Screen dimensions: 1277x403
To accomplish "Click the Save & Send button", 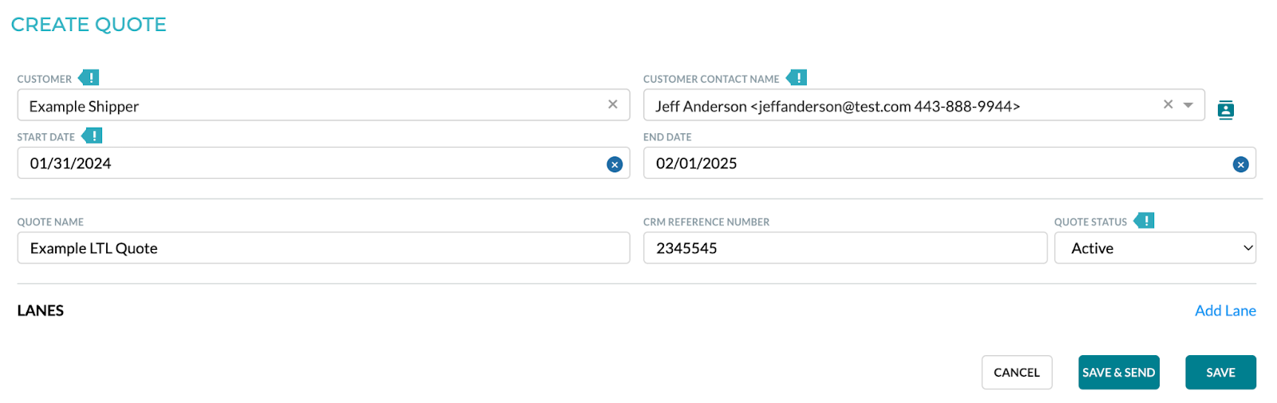I will pos(1118,373).
